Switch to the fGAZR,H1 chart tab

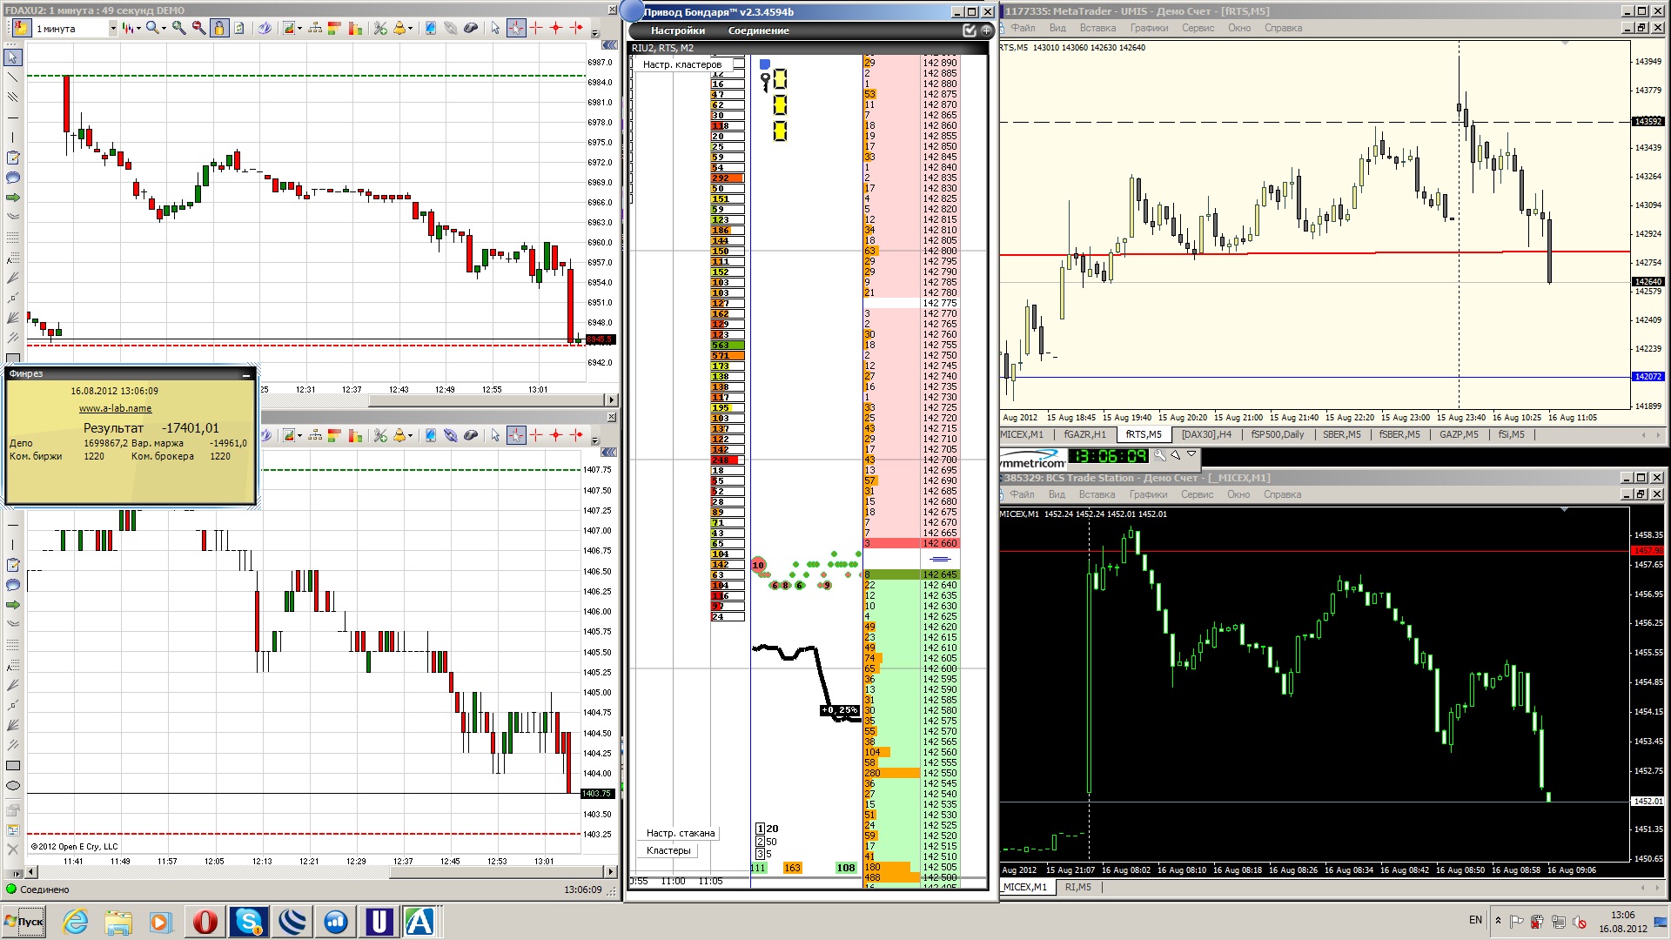[x=1084, y=434]
